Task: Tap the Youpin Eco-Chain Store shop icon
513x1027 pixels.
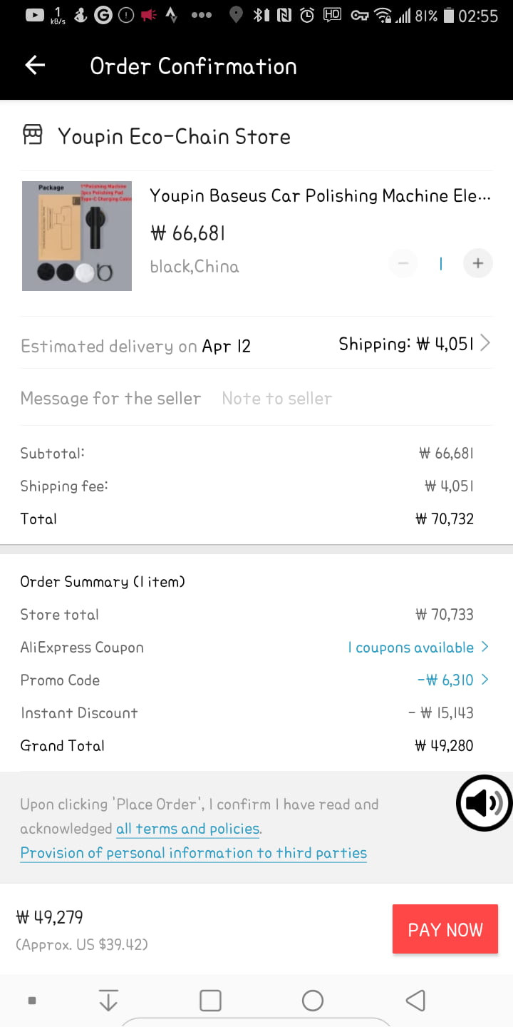Action: point(33,135)
